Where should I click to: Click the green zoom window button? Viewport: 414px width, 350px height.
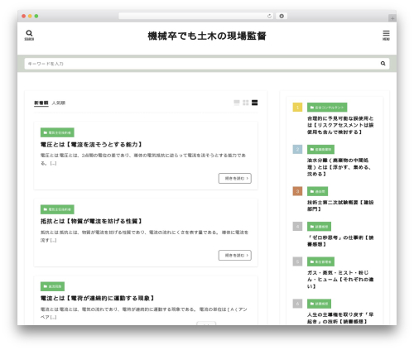(x=36, y=16)
